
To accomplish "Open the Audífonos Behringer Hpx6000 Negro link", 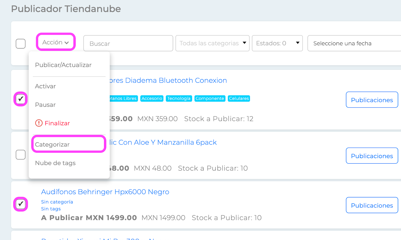I will 105,192.
